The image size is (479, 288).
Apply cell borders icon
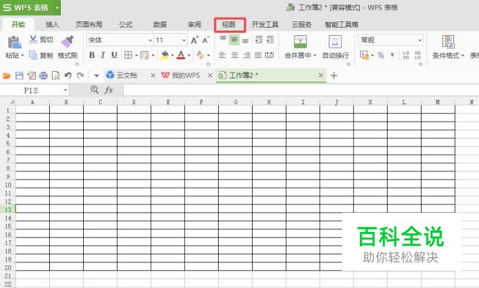[x=128, y=55]
